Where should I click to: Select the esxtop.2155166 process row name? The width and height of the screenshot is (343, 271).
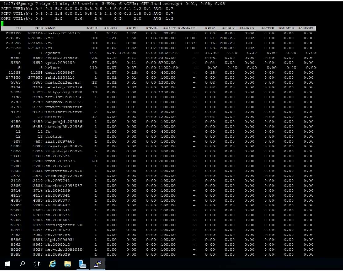pyautogui.click(x=62, y=33)
